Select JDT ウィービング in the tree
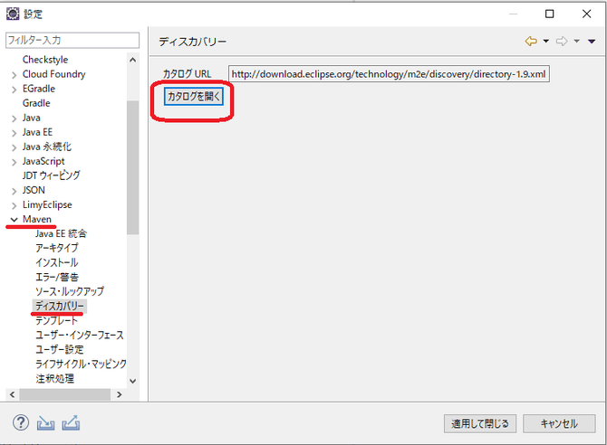Screen dimensions: 607x445 pyautogui.click(x=51, y=175)
